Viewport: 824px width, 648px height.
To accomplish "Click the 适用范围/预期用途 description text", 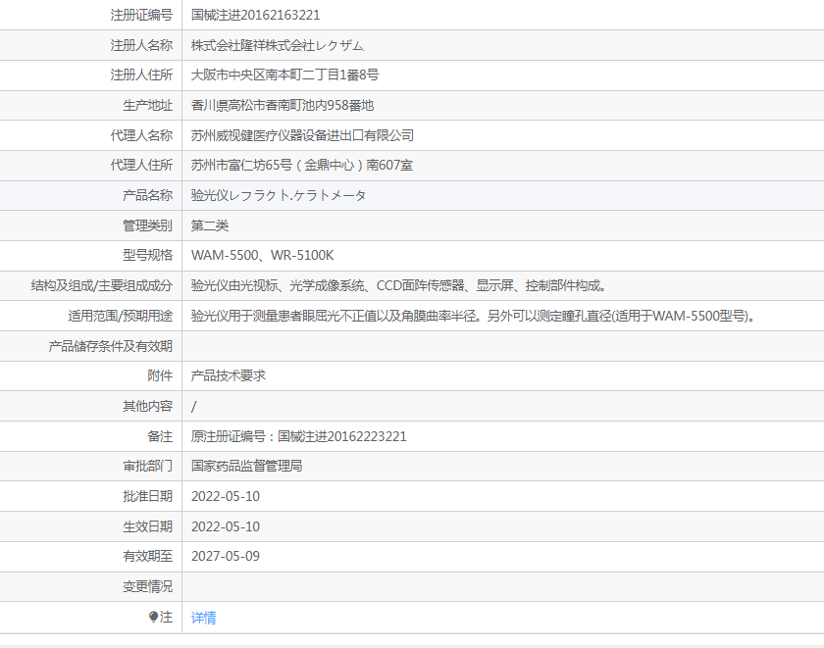I will click(473, 316).
